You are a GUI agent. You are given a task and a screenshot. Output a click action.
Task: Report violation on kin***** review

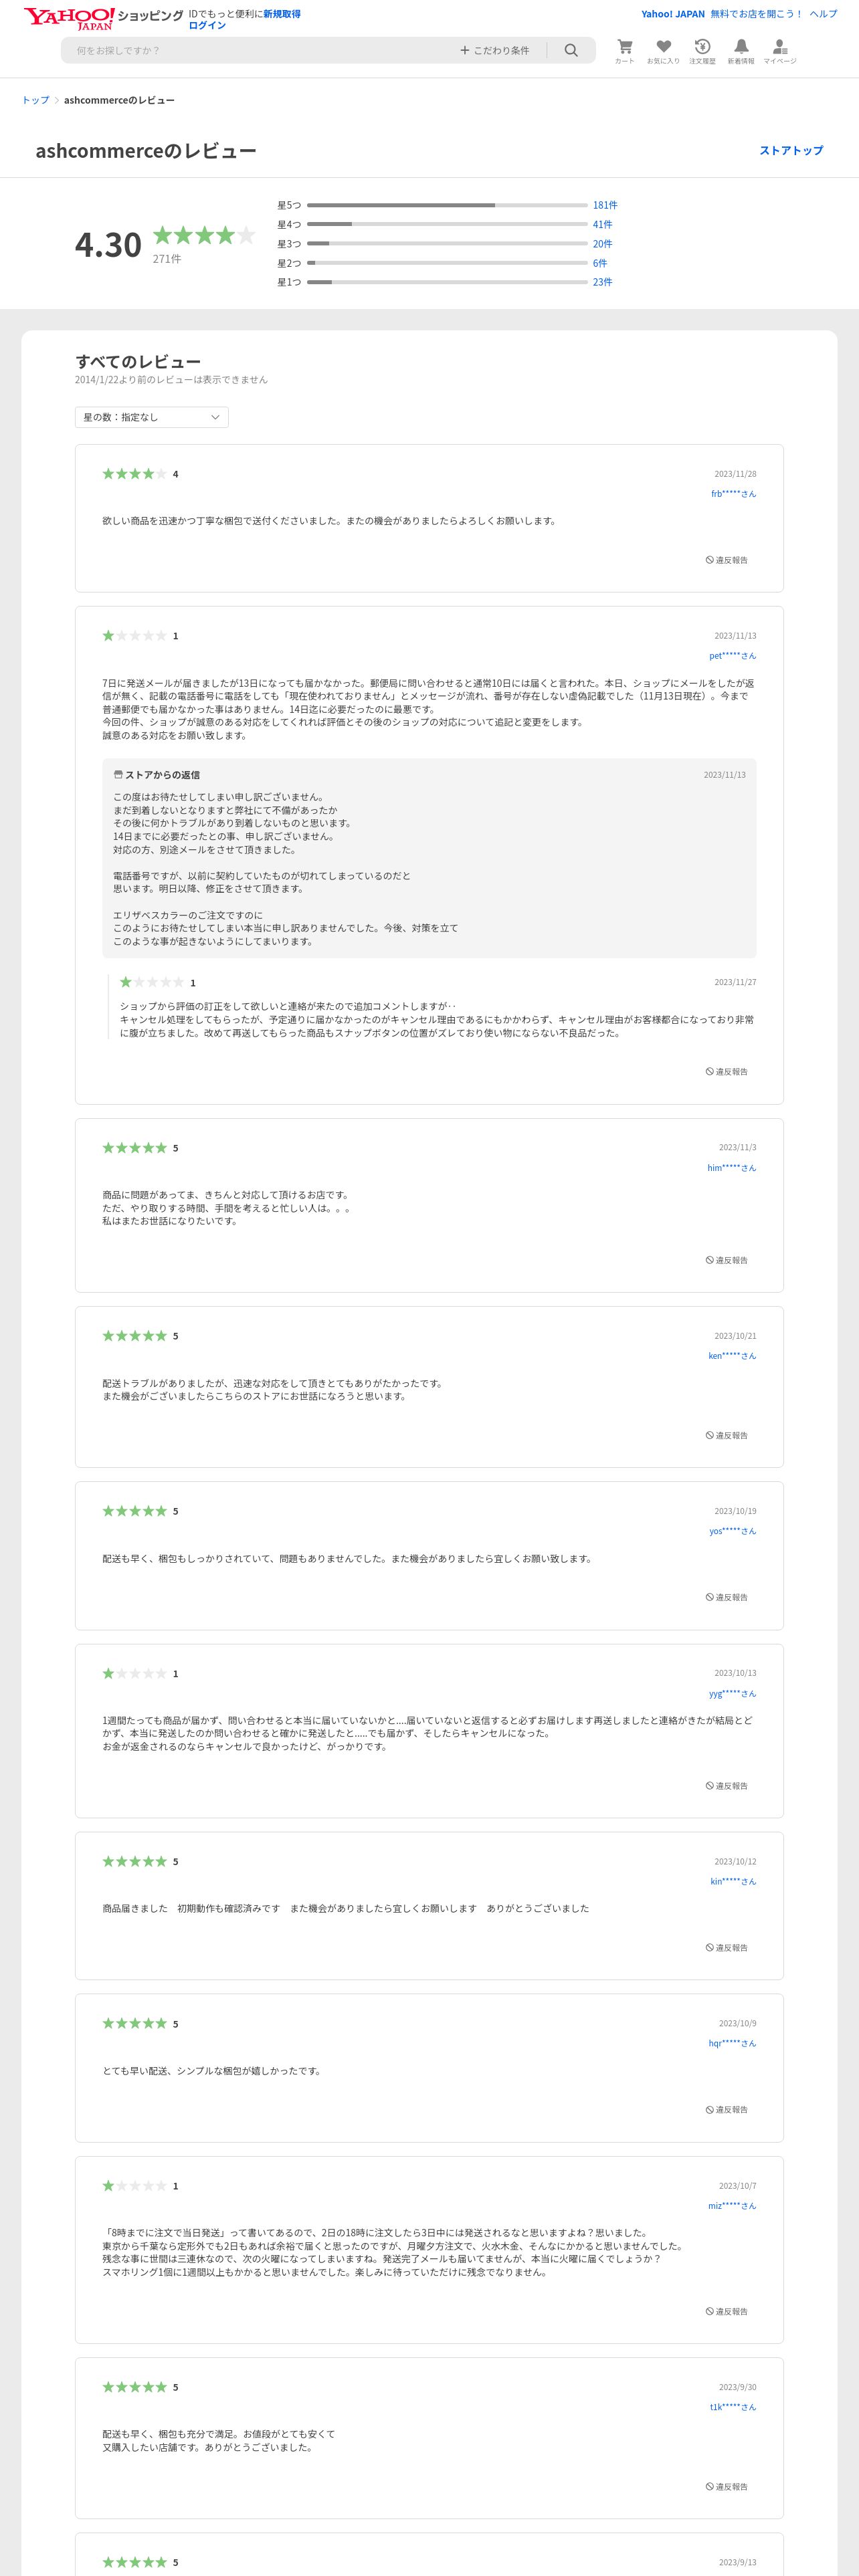click(x=727, y=1948)
